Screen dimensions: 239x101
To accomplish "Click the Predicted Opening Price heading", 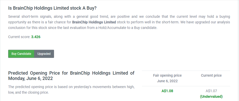I will [x=71, y=76].
